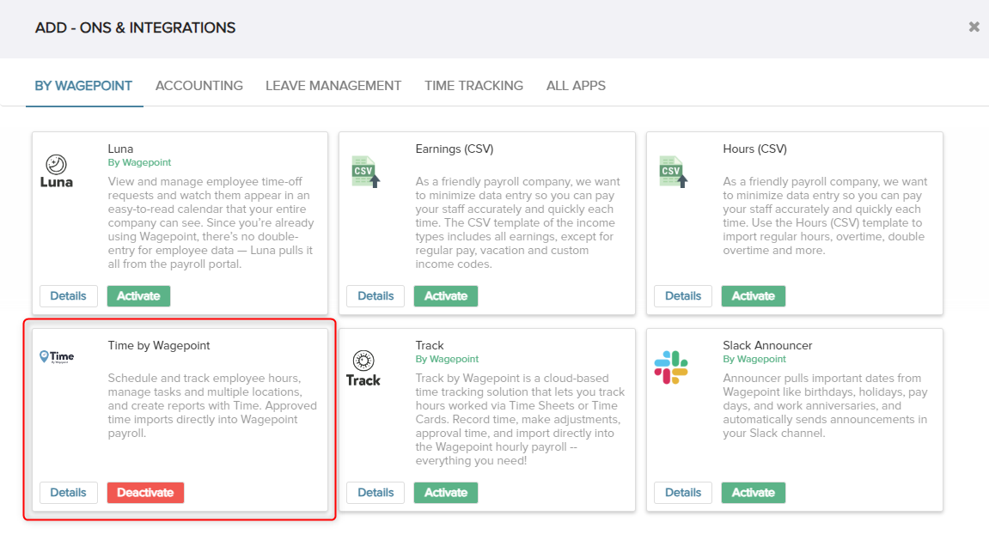Viewport: 989px width, 534px height.
Task: Open Details for Luna
Action: 68,295
